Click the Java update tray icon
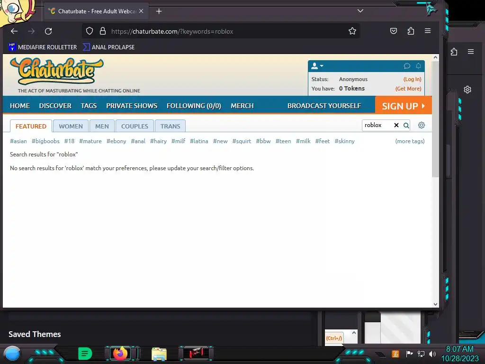Image resolution: width=485 pixels, height=364 pixels. (x=395, y=354)
